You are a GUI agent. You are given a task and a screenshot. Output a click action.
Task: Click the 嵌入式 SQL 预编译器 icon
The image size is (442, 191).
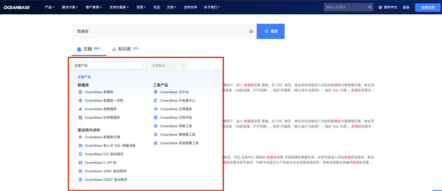coord(80,146)
